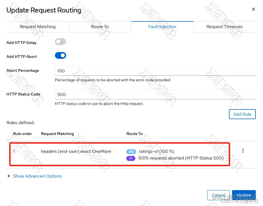Click '100% requests aborted (HTTP Status 500)' text
Screen dimensions: 263x206
point(181,158)
